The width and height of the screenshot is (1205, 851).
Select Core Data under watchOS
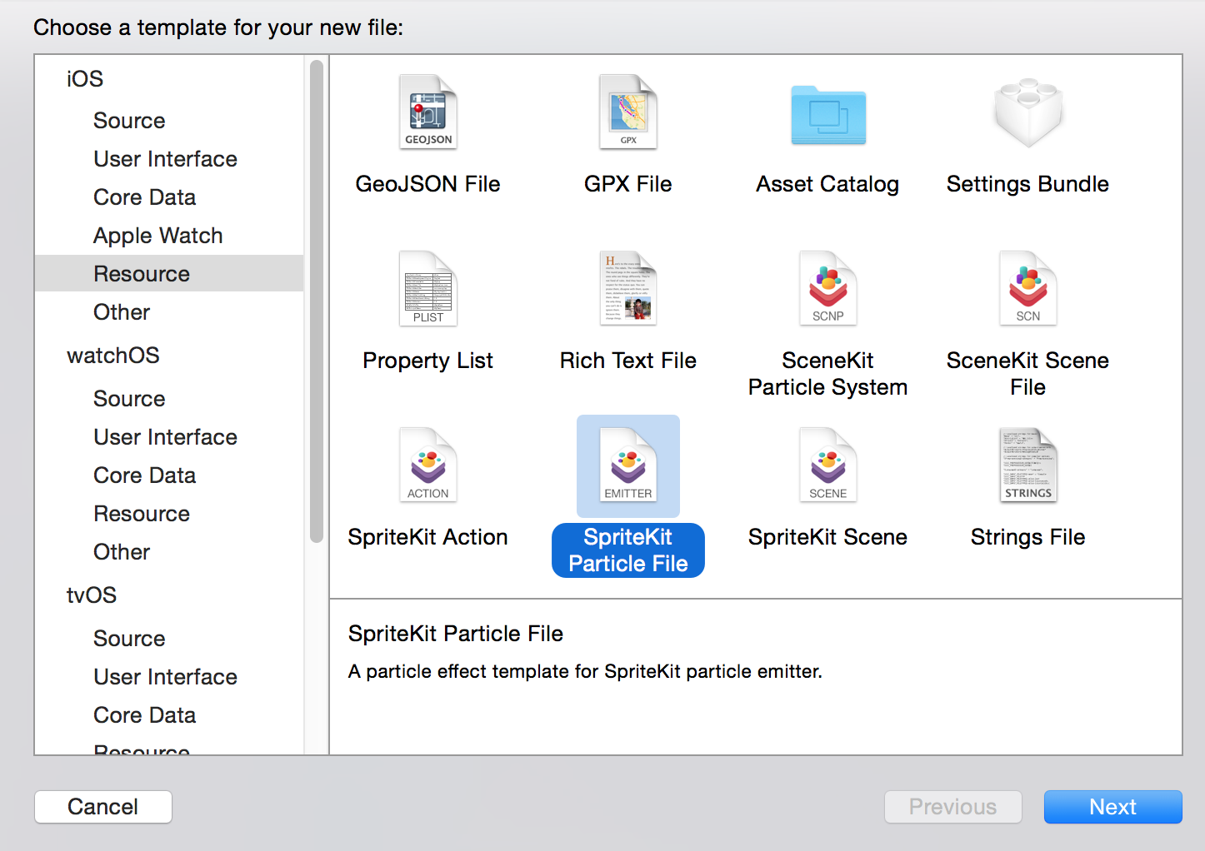[x=144, y=475]
